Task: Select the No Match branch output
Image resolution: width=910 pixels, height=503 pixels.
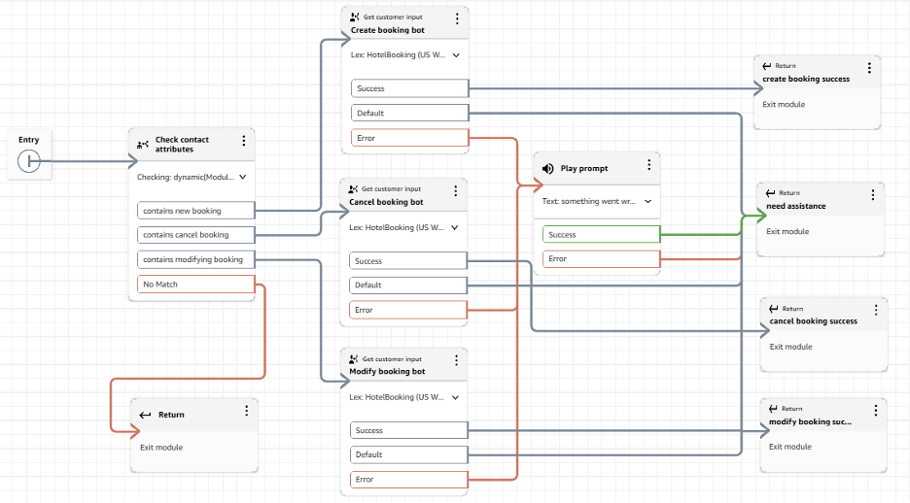Action: point(195,285)
